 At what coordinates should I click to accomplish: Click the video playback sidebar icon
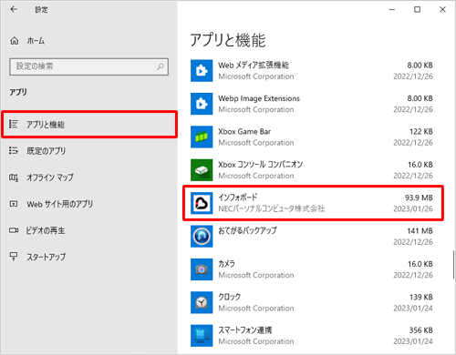click(14, 230)
